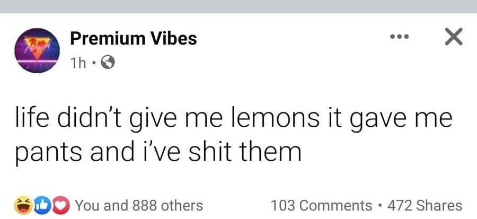477x219 pixels.
Task: Click the first line of the post text
Action: click(x=233, y=120)
